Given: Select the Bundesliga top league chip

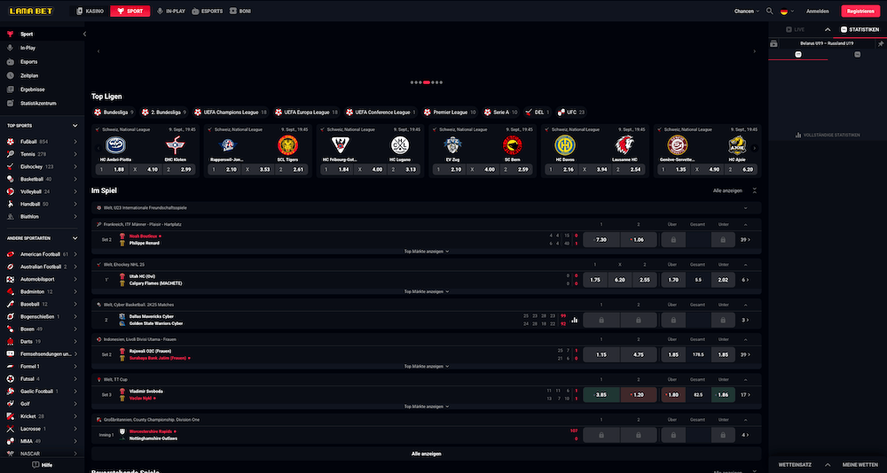Looking at the screenshot, I should [x=113, y=112].
